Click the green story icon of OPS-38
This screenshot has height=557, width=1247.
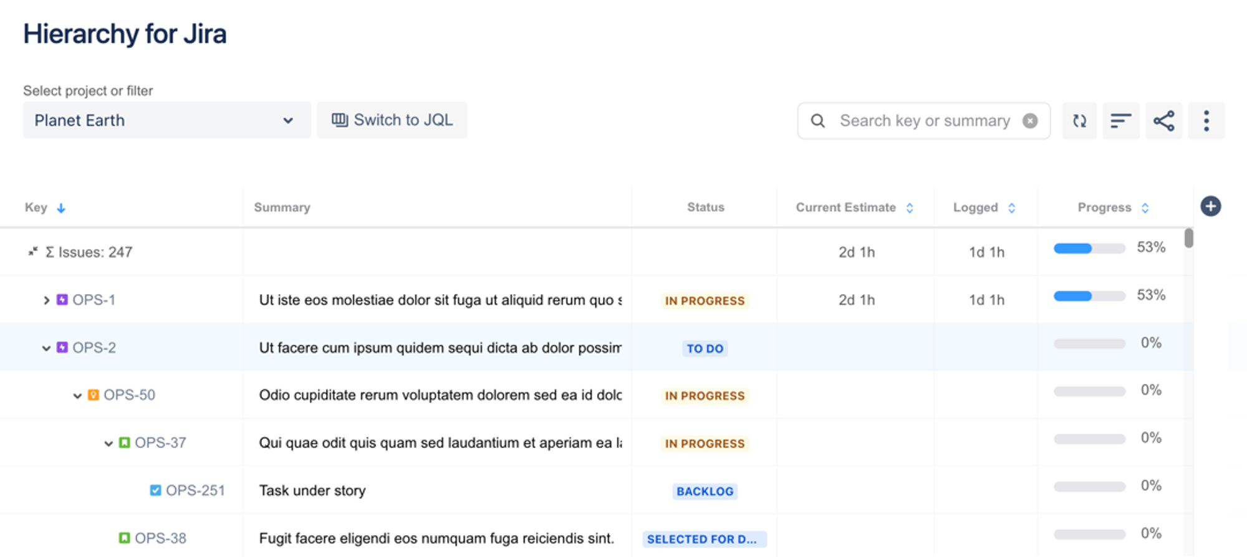[x=125, y=538]
